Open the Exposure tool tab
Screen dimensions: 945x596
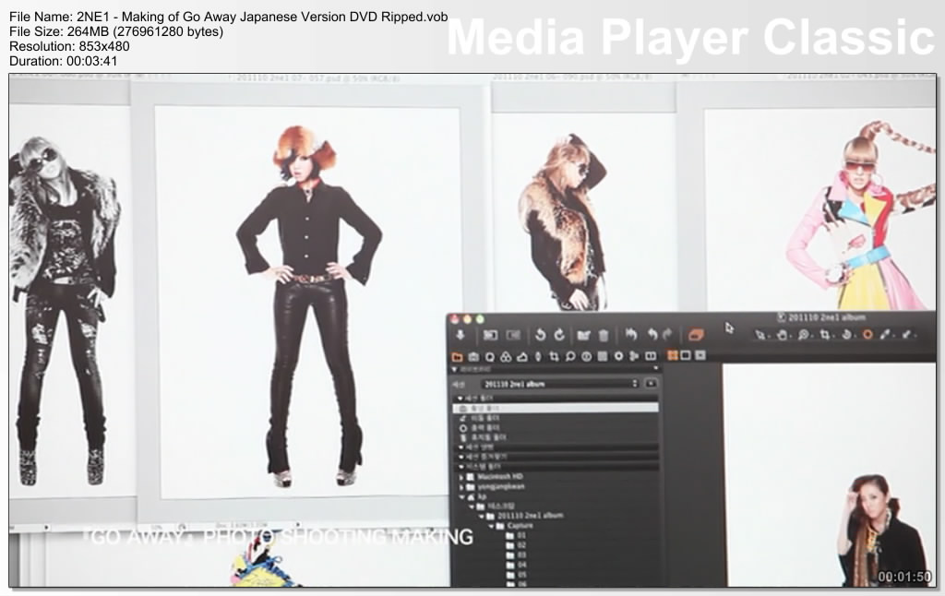[522, 357]
